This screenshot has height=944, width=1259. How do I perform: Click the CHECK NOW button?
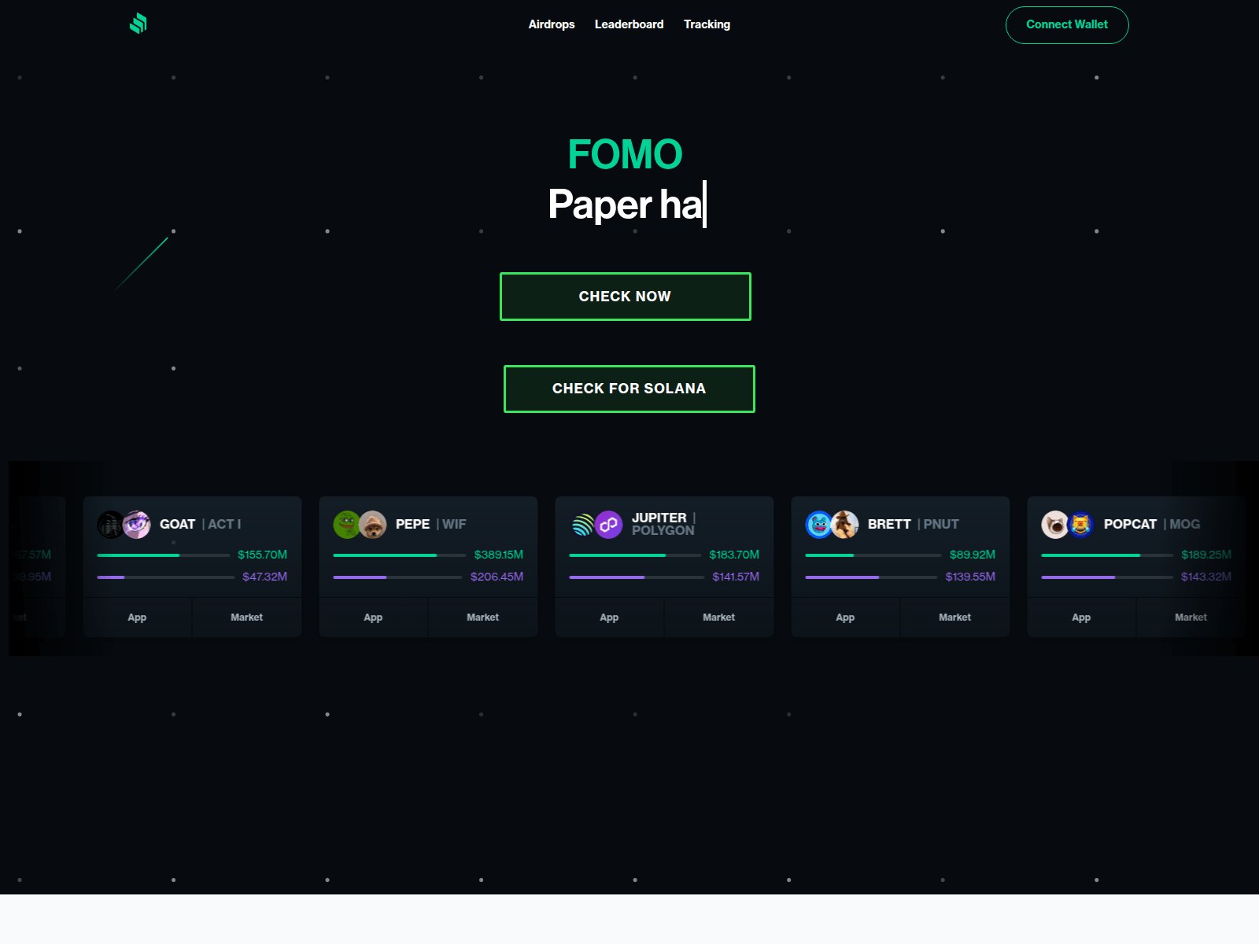click(x=626, y=297)
